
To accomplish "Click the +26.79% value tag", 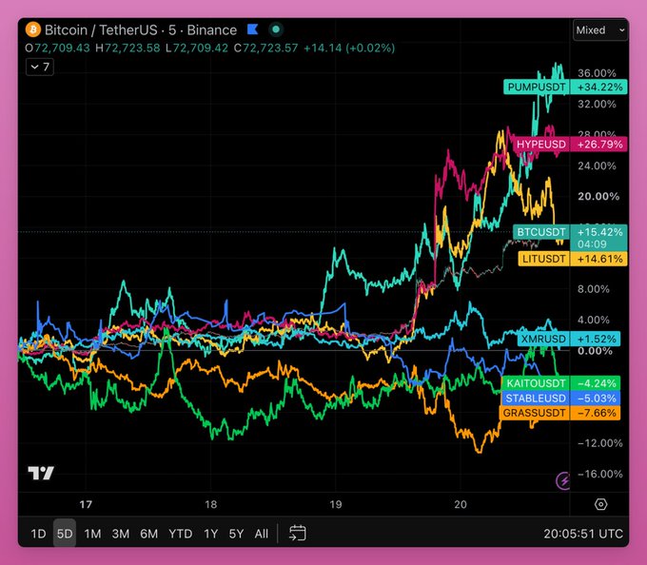I will (x=599, y=144).
